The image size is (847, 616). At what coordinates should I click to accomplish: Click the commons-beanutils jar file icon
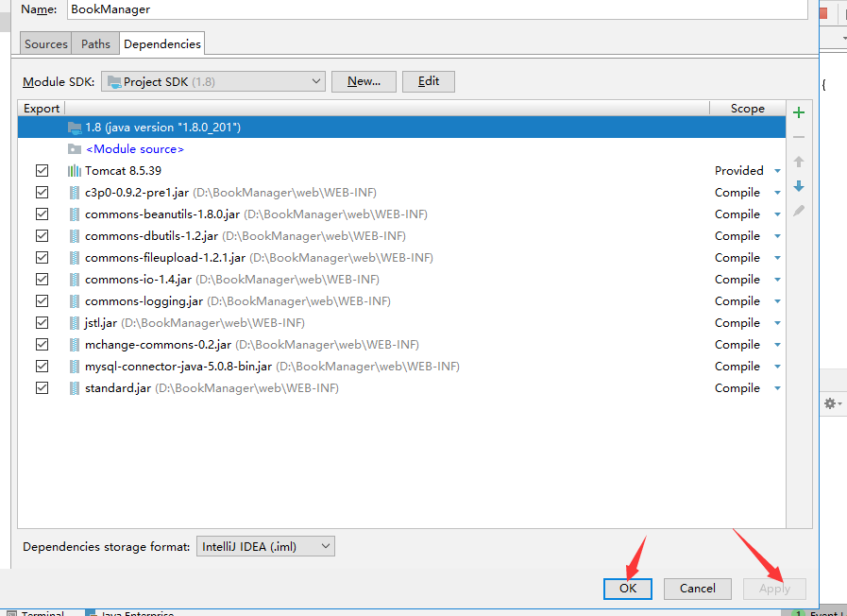pyautogui.click(x=75, y=214)
